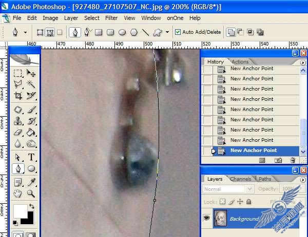308x237 pixels.
Task: Select the Brush tool
Action: pos(31,110)
